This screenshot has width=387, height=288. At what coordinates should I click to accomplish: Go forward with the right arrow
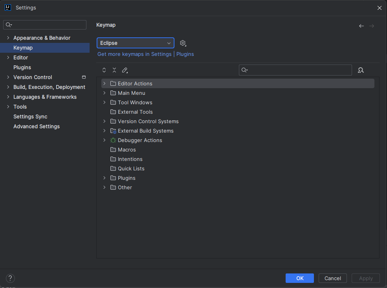(372, 26)
